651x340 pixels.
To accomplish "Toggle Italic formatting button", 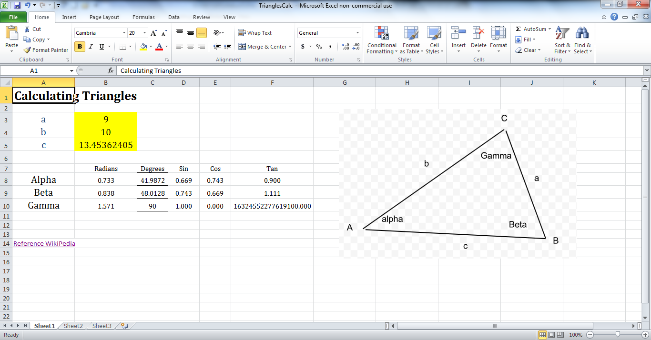I will 91,47.
